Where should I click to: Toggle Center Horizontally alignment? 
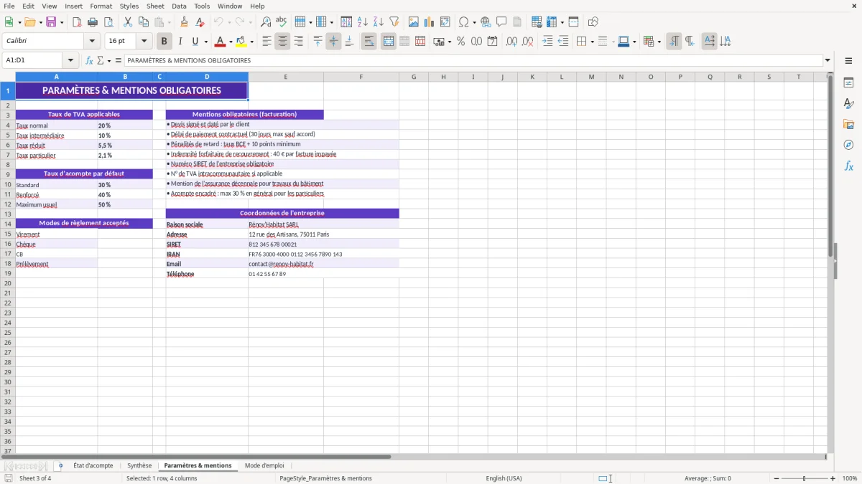pos(283,42)
